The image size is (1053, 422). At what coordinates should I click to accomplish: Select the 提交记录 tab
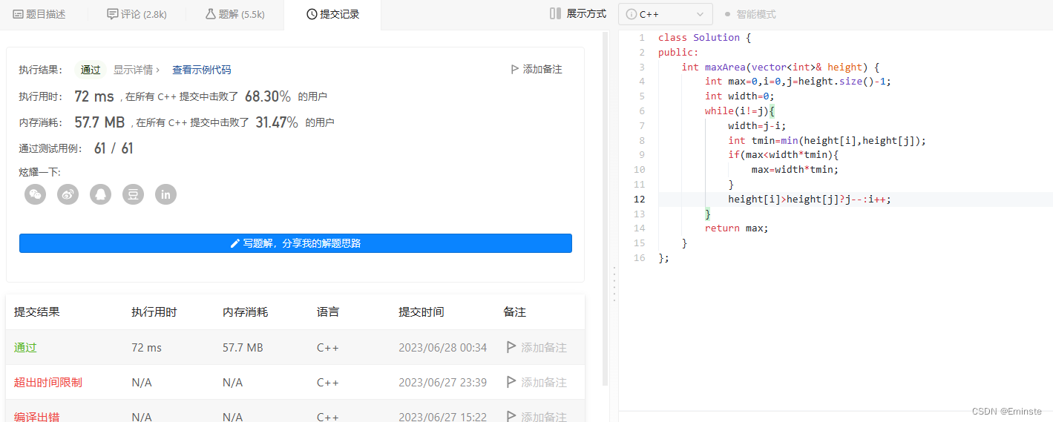(x=332, y=14)
